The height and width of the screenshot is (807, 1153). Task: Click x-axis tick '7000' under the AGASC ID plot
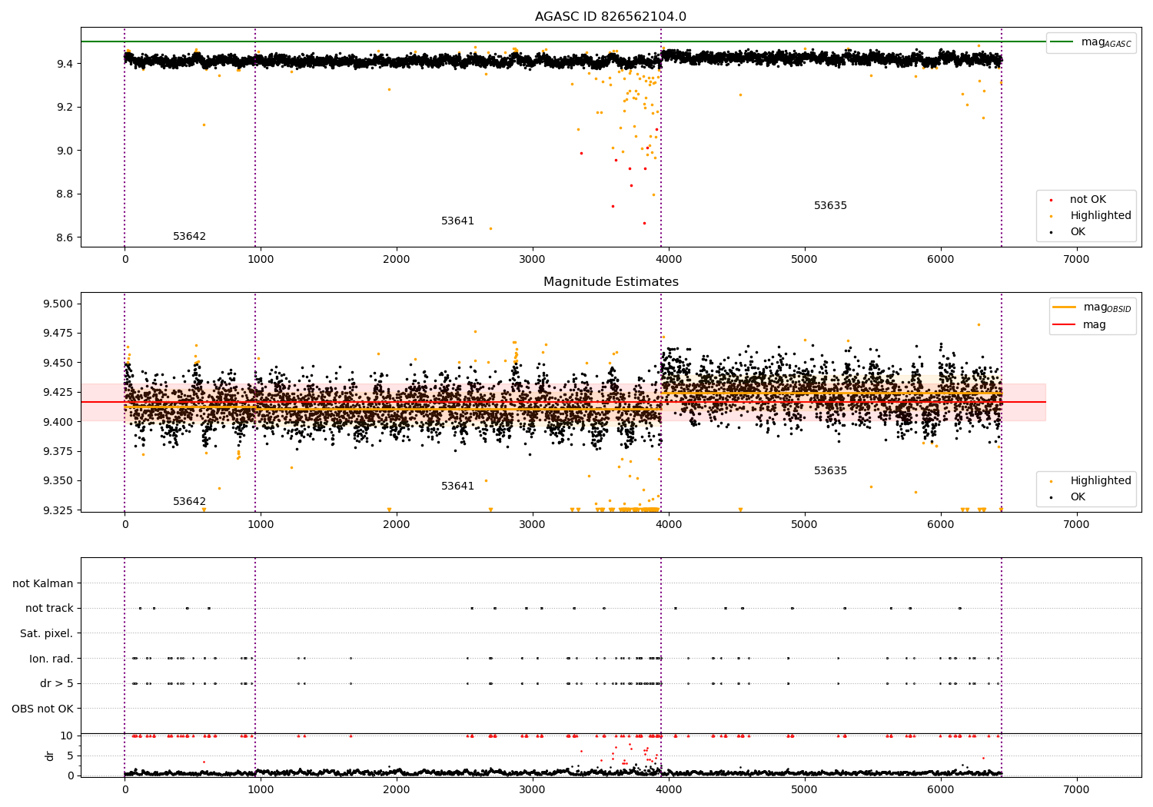[x=1076, y=260]
